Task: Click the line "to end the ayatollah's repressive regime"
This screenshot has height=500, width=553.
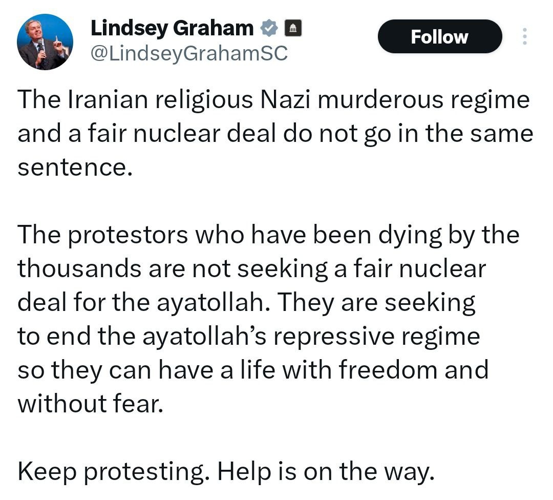Action: pyautogui.click(x=249, y=337)
